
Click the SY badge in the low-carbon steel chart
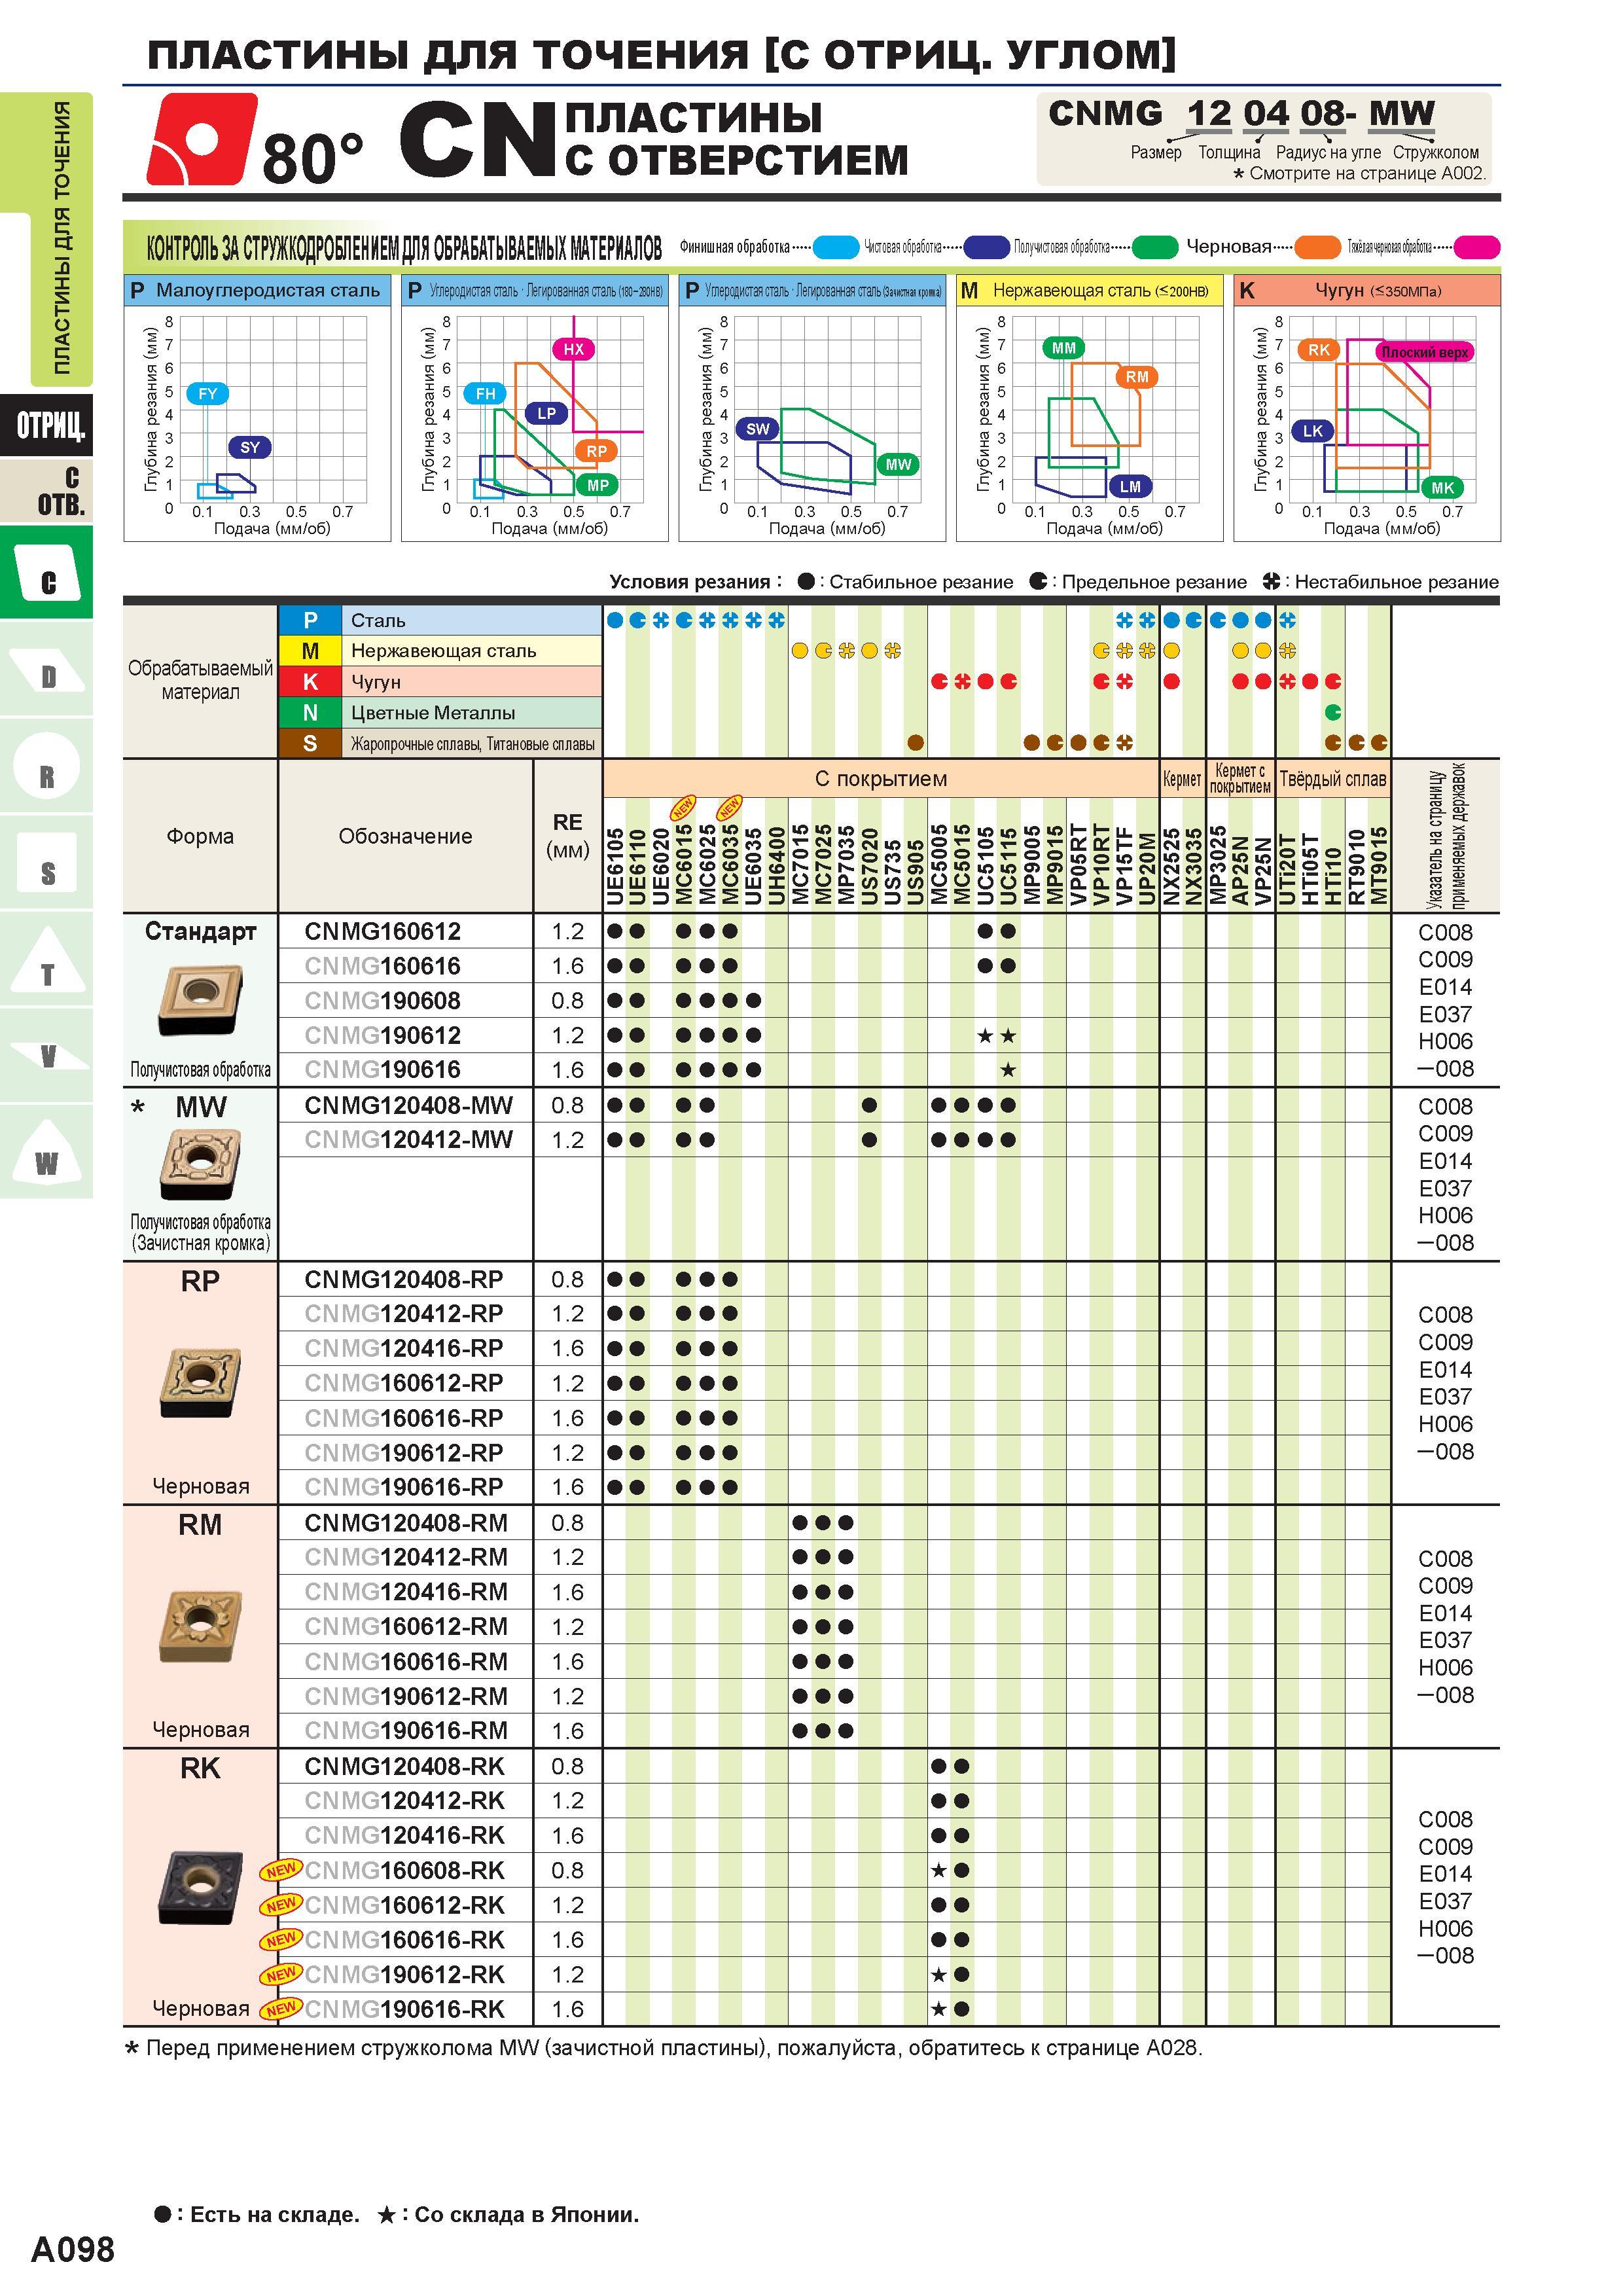pyautogui.click(x=250, y=447)
